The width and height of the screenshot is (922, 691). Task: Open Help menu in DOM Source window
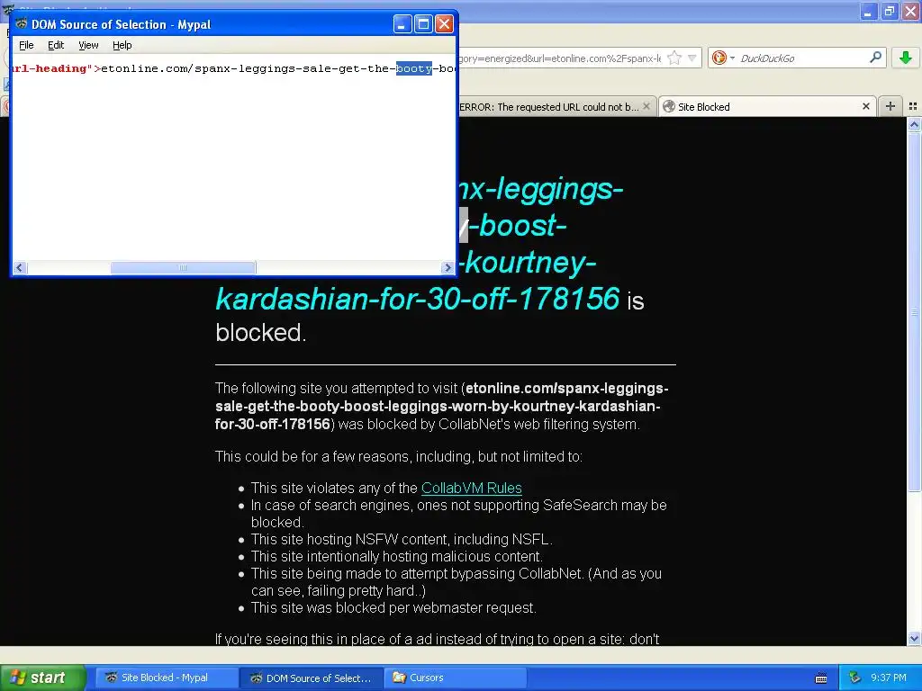tap(122, 45)
